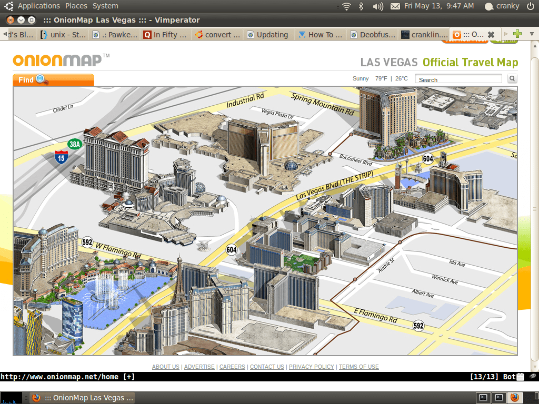Click a terminal launcher icon in the bottom bar
This screenshot has width=539, height=404.
(484, 398)
